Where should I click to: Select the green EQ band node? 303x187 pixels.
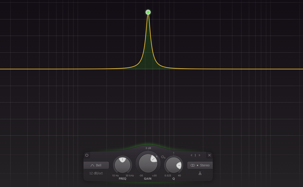click(x=148, y=12)
